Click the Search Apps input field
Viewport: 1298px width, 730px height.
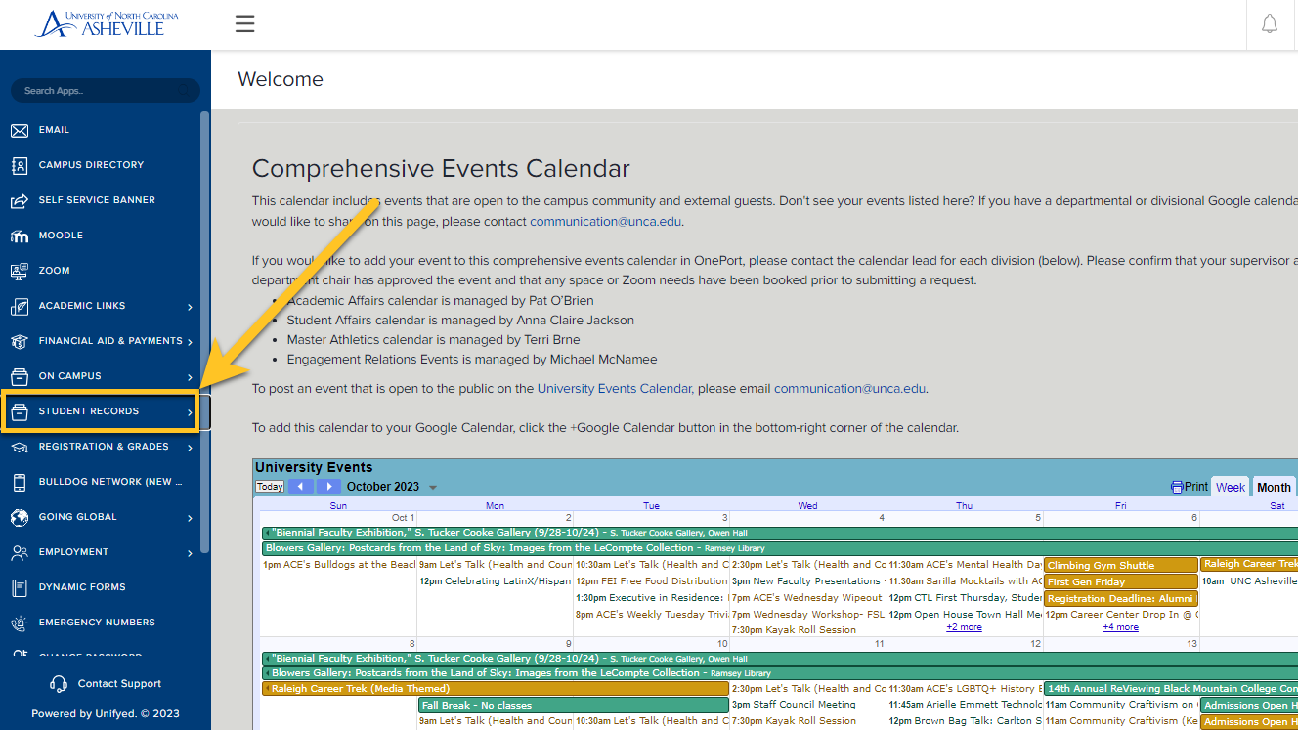pyautogui.click(x=105, y=91)
